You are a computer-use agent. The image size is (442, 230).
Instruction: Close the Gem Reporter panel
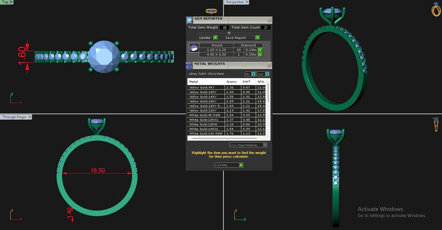(269, 20)
